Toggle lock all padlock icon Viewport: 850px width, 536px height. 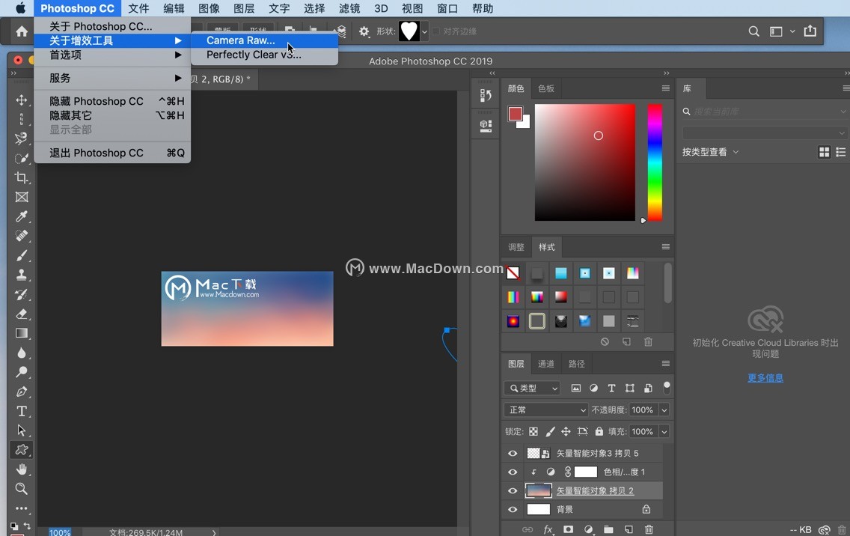[x=599, y=432]
